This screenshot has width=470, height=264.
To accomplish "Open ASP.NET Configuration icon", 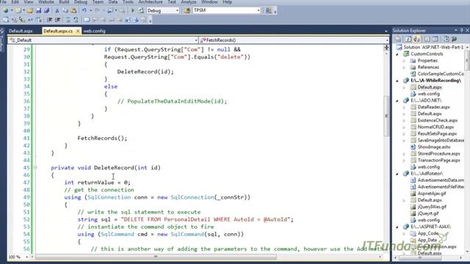I will point(455,39).
